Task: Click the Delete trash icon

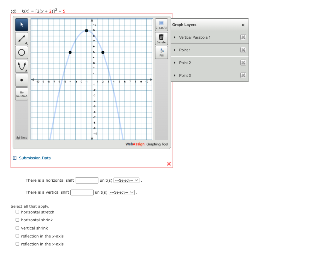Action: (161, 38)
